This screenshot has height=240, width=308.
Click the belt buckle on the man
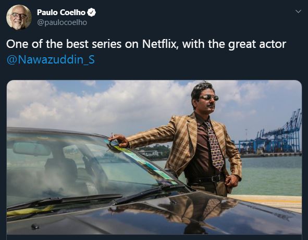coord(215,179)
